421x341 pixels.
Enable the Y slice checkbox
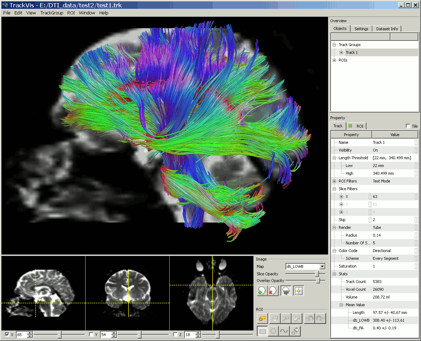click(x=91, y=334)
